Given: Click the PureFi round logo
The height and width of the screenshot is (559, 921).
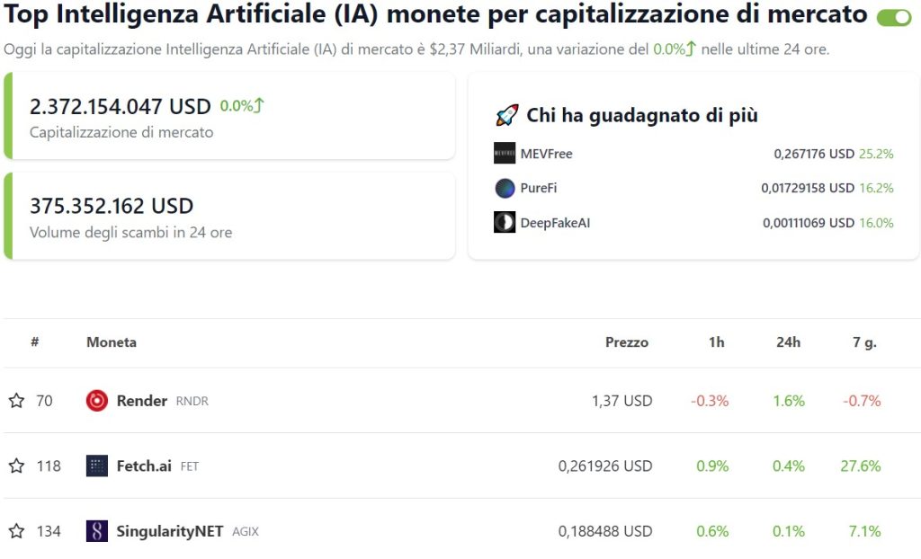Looking at the screenshot, I should click(505, 188).
